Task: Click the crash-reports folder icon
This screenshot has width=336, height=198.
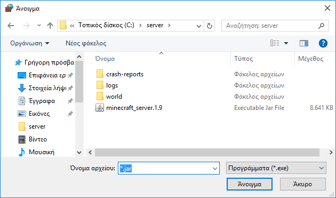Action: pos(100,74)
